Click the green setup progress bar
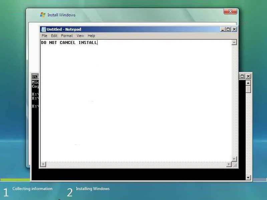267x200 pixels. [15, 180]
